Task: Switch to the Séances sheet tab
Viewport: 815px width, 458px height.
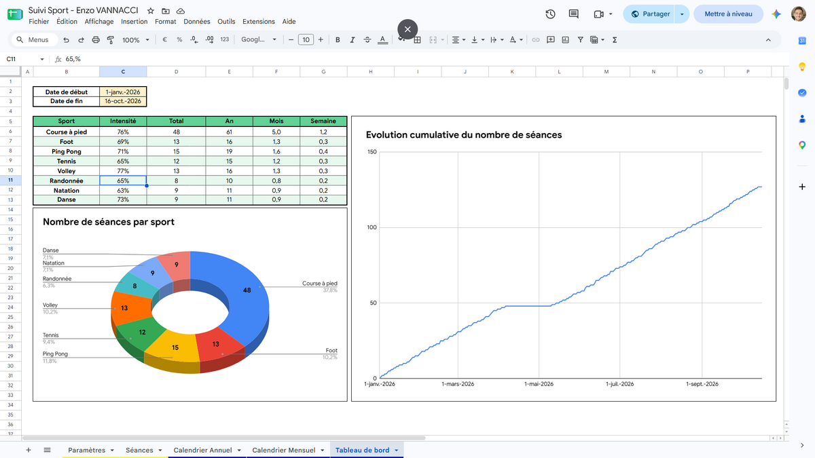Action: point(139,450)
